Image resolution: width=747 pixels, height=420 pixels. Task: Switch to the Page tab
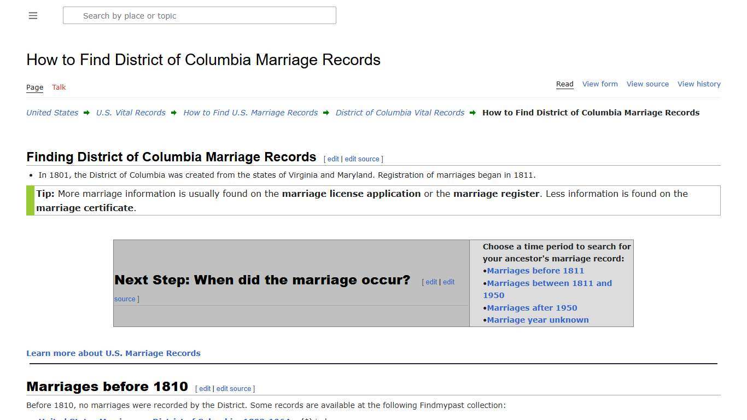34,87
